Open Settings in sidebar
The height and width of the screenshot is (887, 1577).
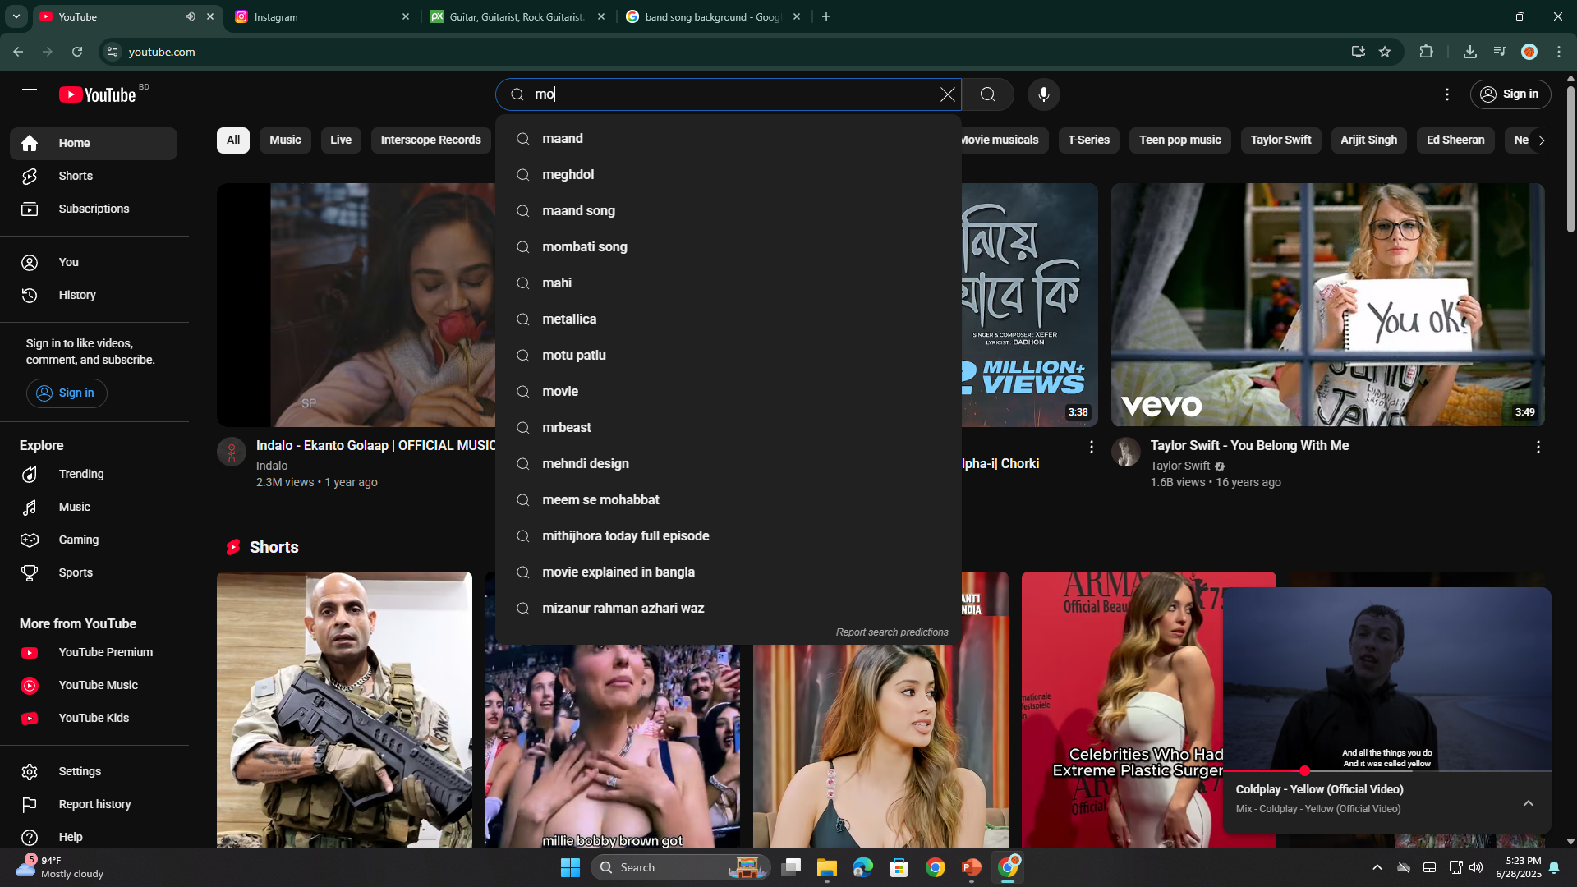[94, 771]
